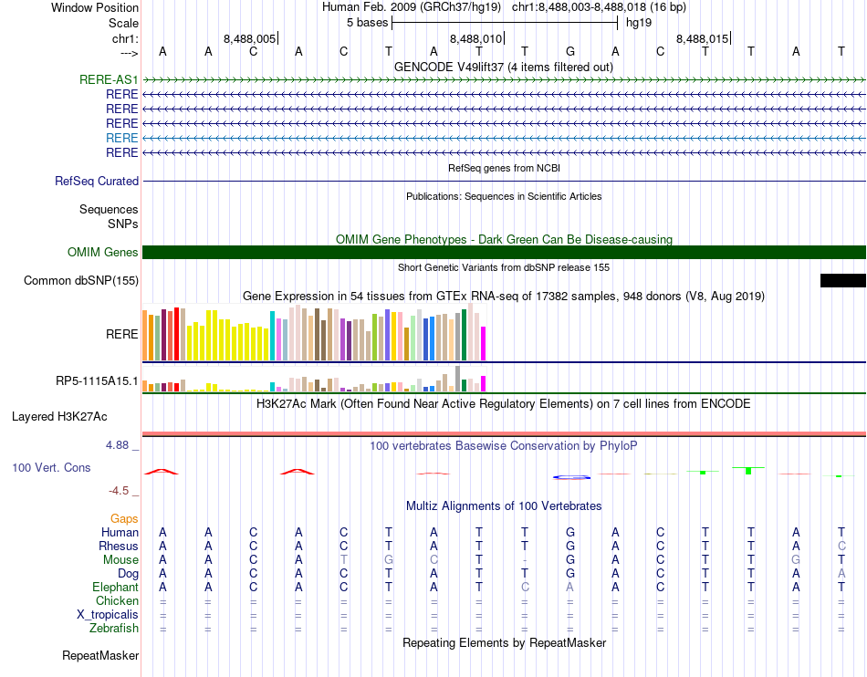
Task: Select the Elephant species label
Action: [115, 587]
